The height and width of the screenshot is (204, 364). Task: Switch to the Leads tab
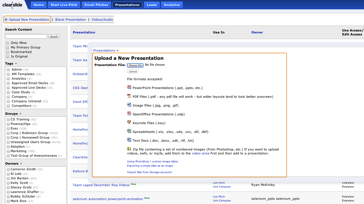coord(152,5)
